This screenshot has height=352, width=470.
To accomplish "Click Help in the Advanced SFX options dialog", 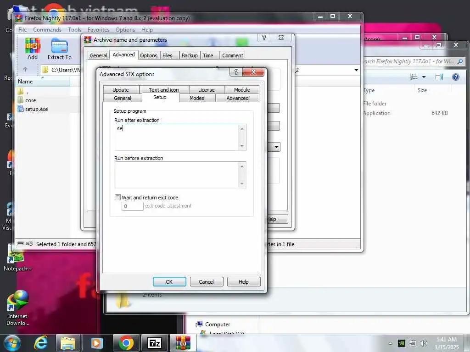I will (243, 282).
